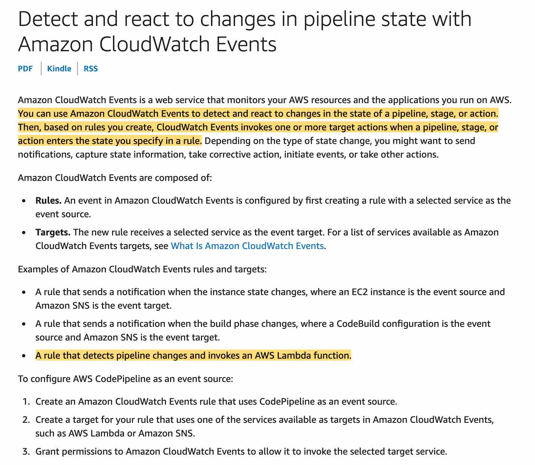Open the Kindle version link
Image resolution: width=535 pixels, height=465 pixels.
[x=59, y=69]
